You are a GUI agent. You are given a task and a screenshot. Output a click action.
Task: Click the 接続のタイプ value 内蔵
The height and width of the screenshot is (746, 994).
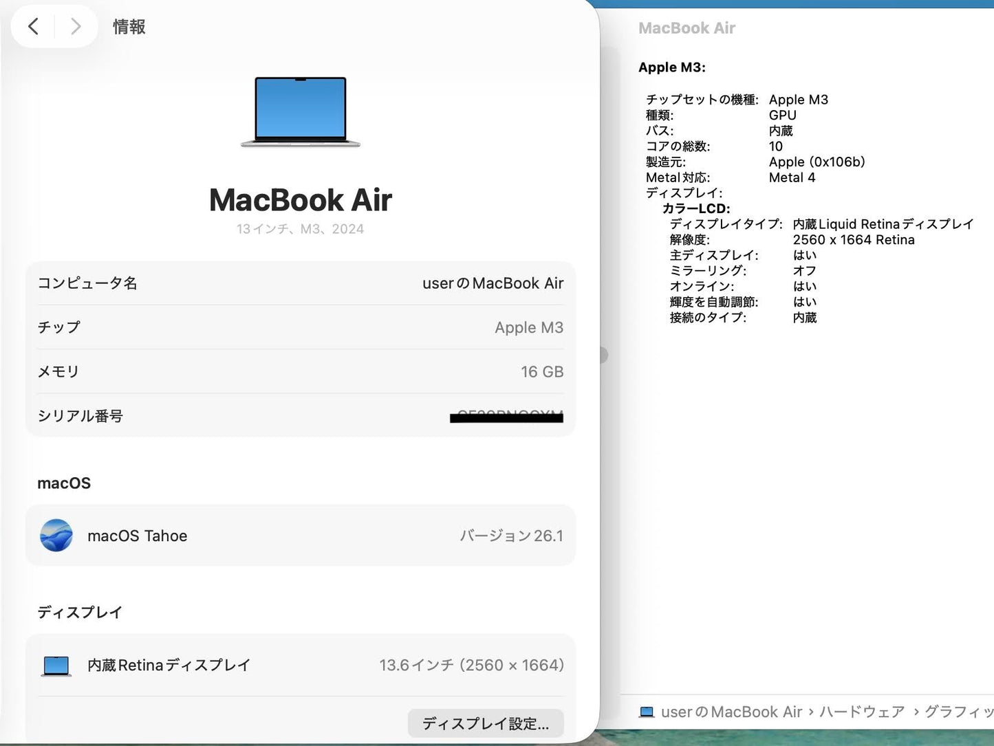[x=805, y=318]
